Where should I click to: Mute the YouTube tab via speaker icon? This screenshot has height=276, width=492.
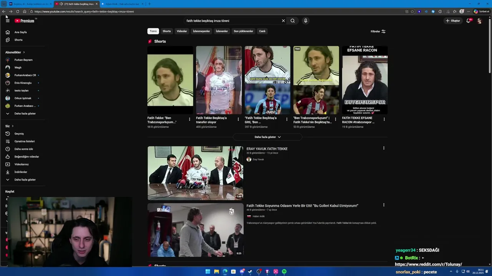click(61, 4)
